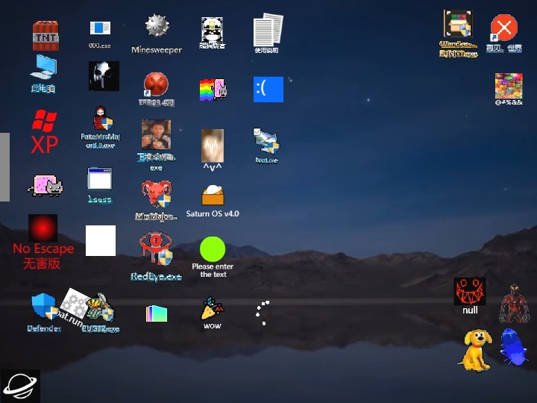Click the Saturn planet button in bottom corner
The image size is (537, 403).
tap(20, 385)
